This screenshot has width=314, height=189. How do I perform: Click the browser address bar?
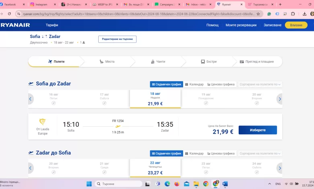pos(139,14)
